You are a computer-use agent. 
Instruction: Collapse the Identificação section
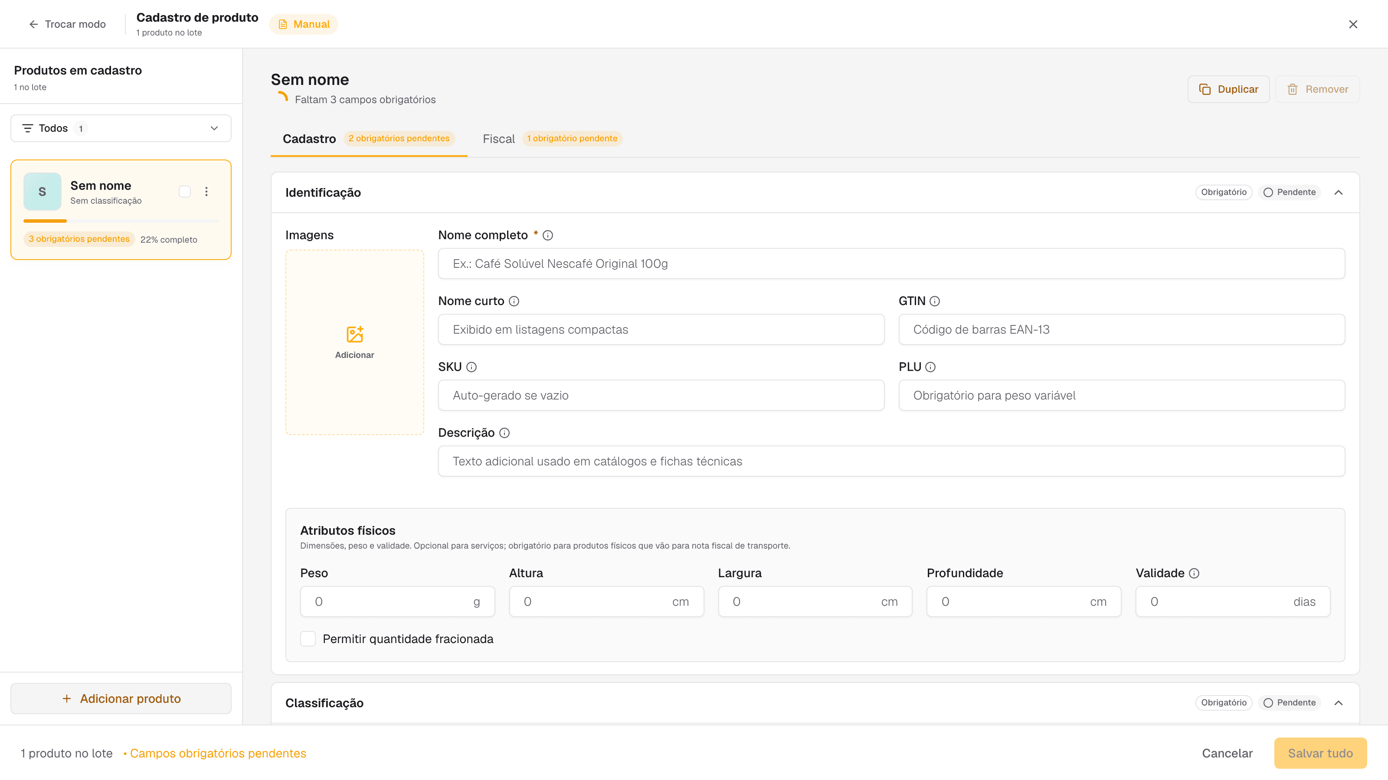[1339, 193]
